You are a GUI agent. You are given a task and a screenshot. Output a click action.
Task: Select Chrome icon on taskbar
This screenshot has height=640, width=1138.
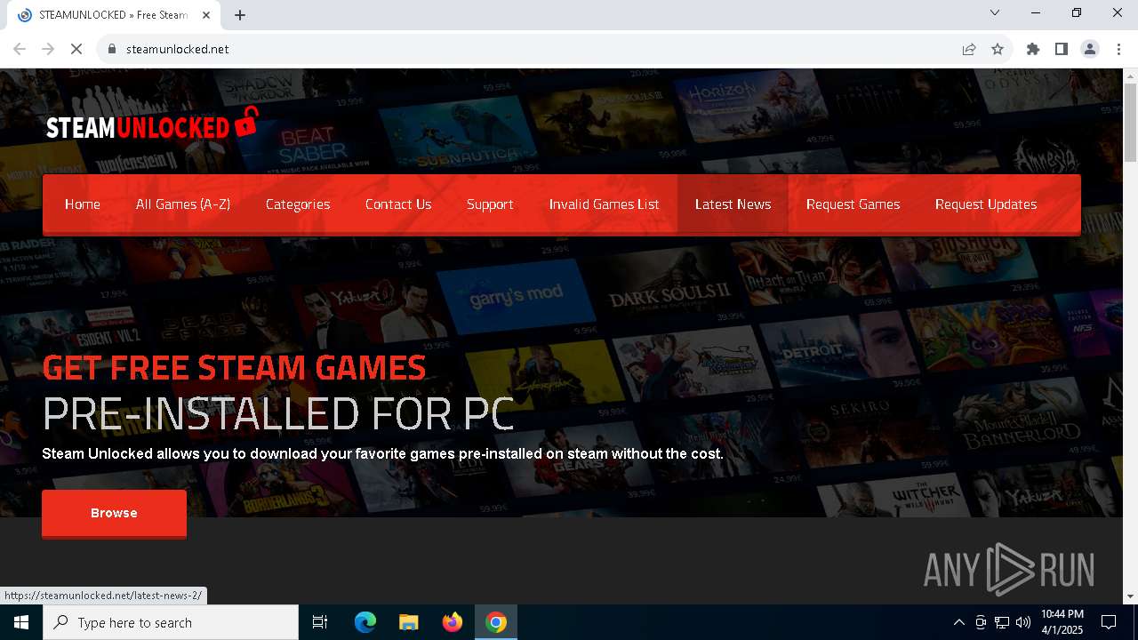[x=496, y=622]
